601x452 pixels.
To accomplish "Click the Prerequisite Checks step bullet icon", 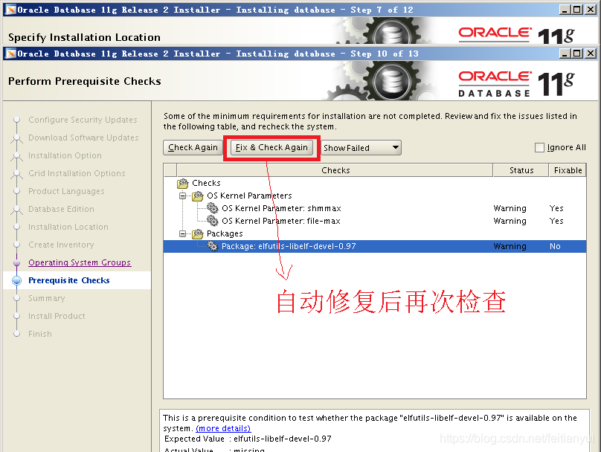I will [x=16, y=281].
